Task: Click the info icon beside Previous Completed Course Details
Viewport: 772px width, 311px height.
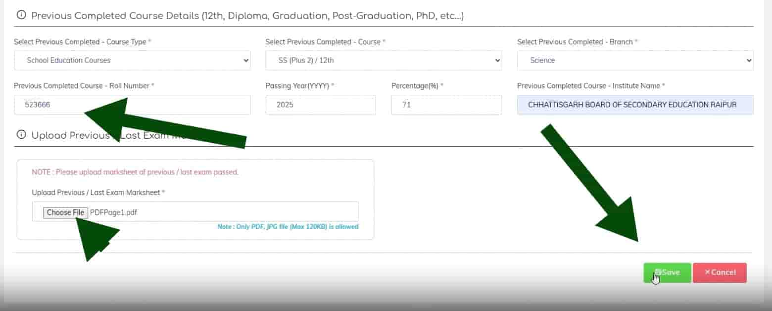Action: 21,15
